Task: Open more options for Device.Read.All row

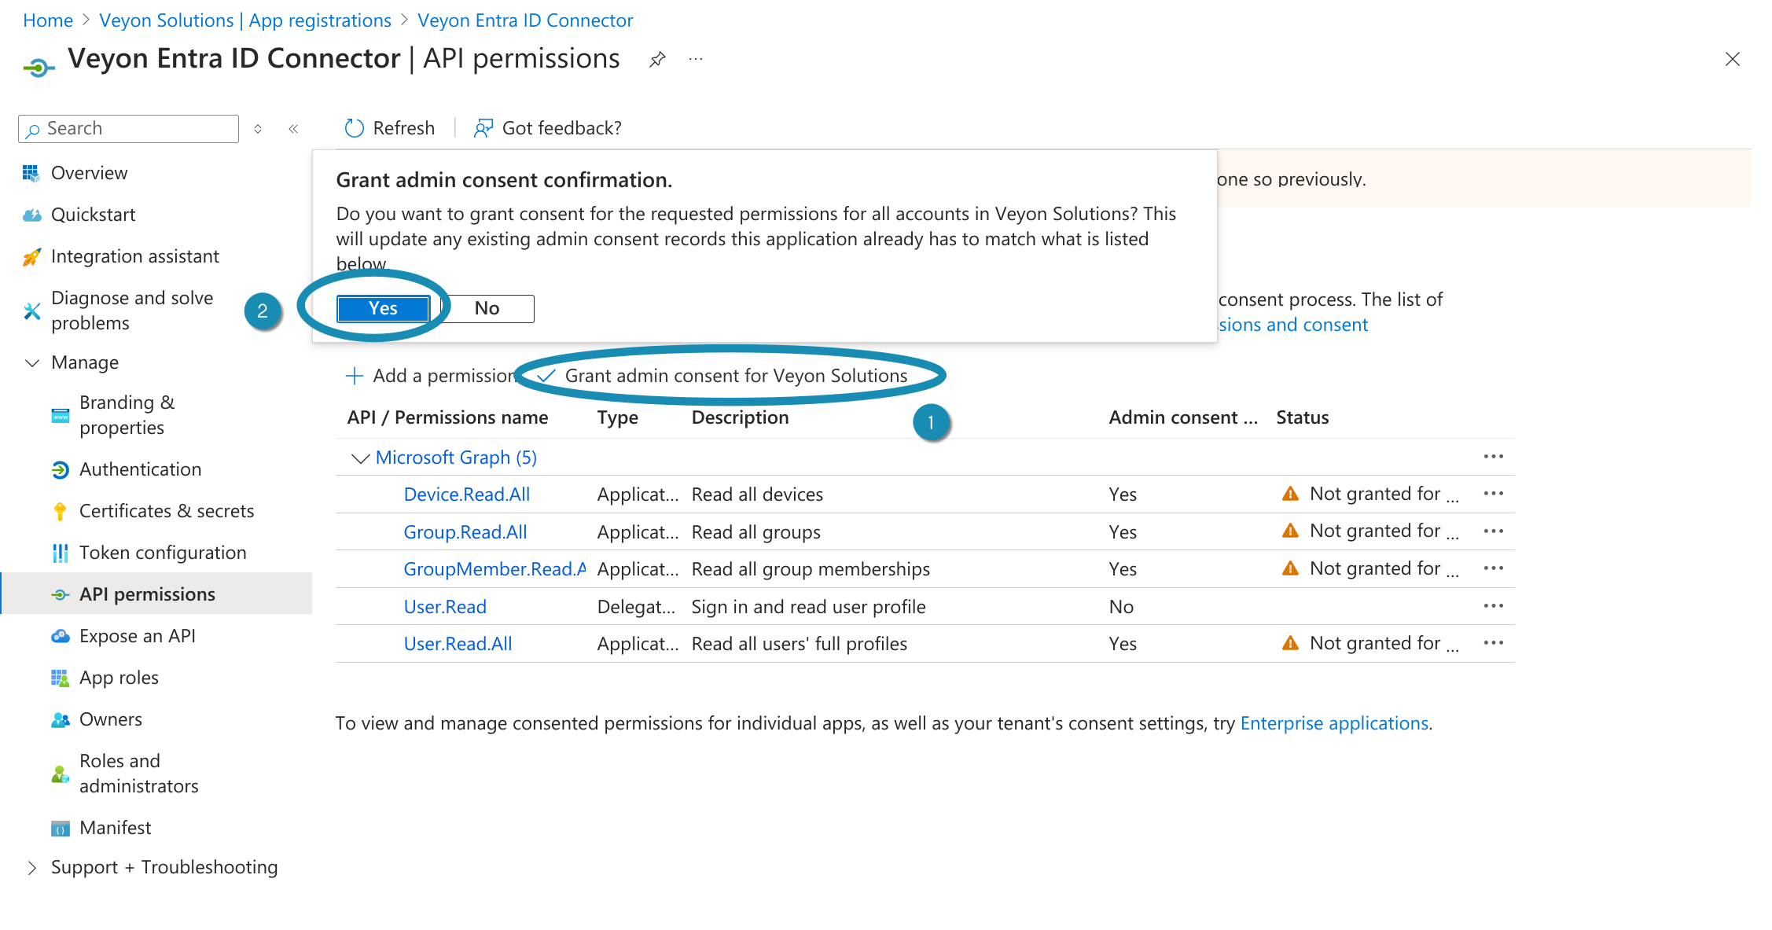Action: click(1493, 494)
